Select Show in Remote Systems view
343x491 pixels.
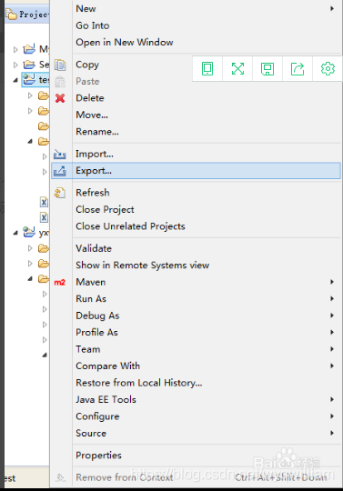click(x=196, y=266)
